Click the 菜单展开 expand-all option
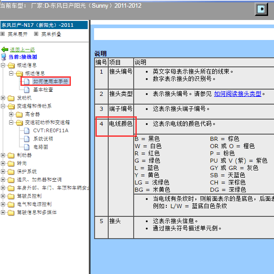The height and width of the screenshot is (274, 274). click(17, 34)
